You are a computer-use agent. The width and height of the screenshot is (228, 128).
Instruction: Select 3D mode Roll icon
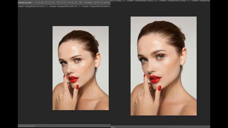click(98, 2)
